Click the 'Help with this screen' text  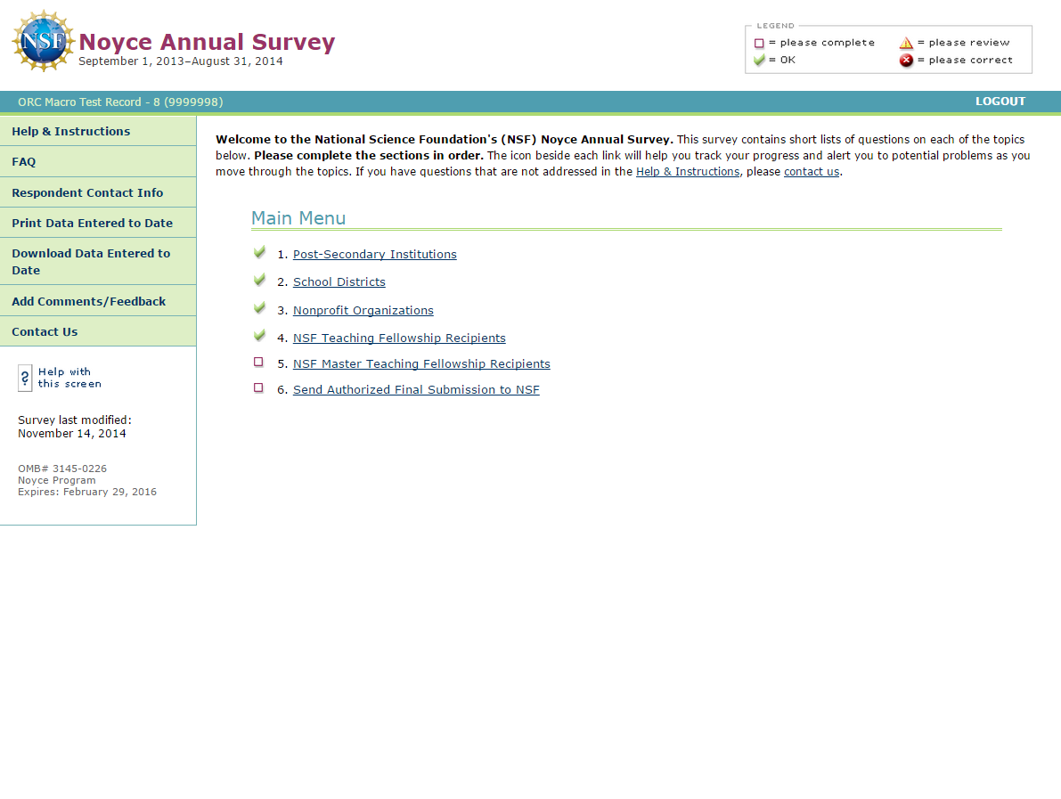(69, 378)
